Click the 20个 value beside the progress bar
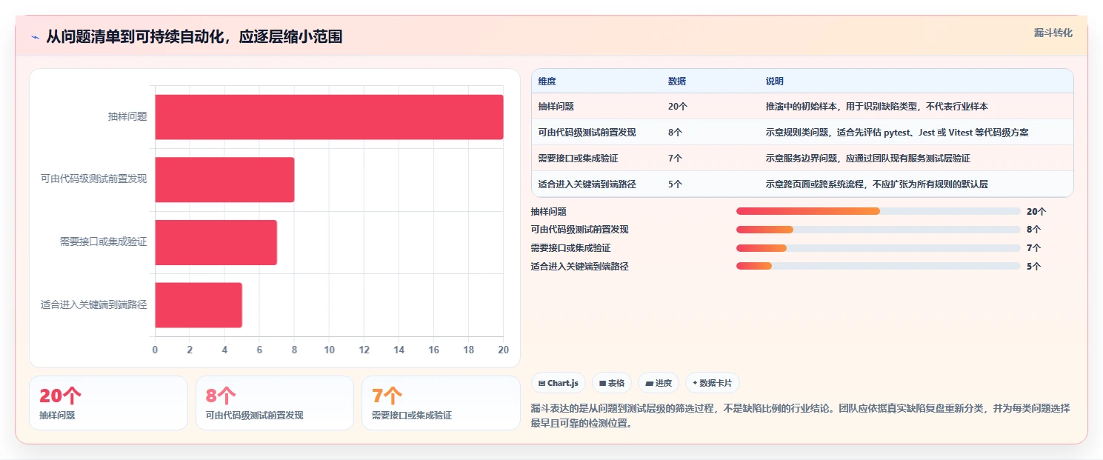Screen dimensions: 1103x460 [1036, 211]
